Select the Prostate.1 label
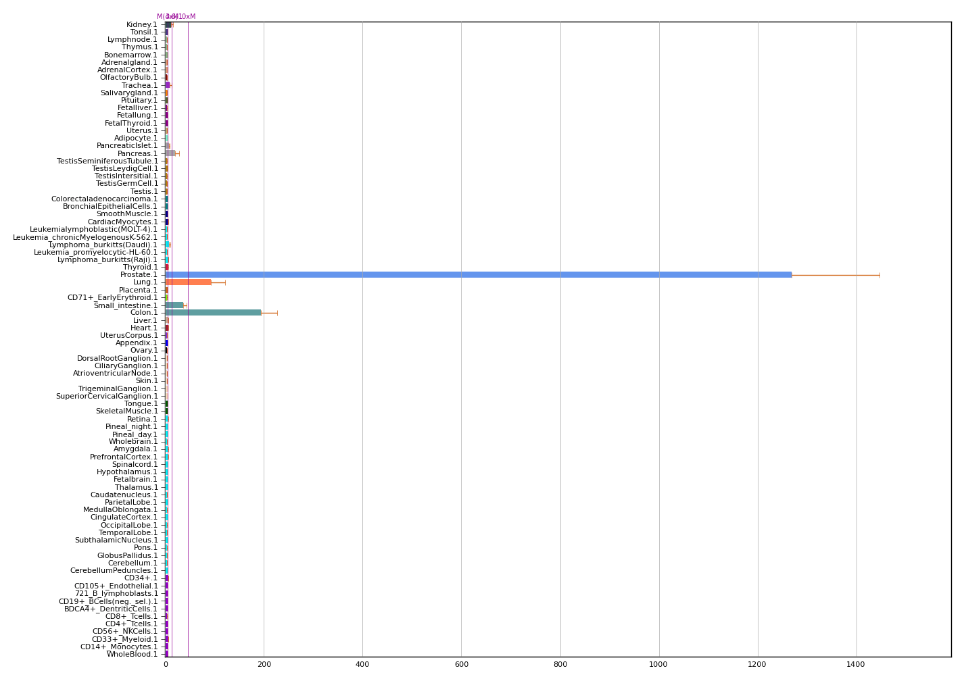 [x=139, y=275]
